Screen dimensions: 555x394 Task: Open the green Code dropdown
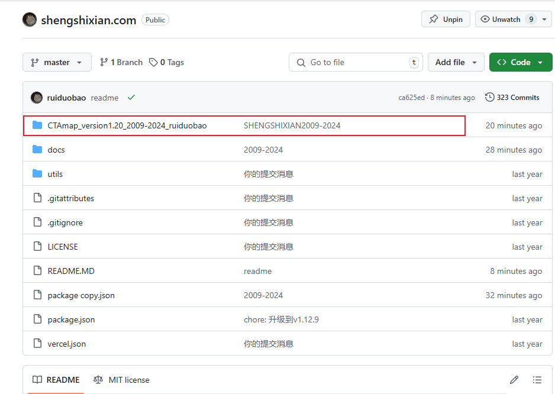click(521, 62)
